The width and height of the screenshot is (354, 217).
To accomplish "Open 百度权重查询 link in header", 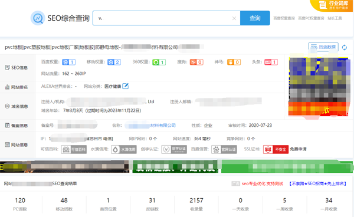I will coord(284,18).
